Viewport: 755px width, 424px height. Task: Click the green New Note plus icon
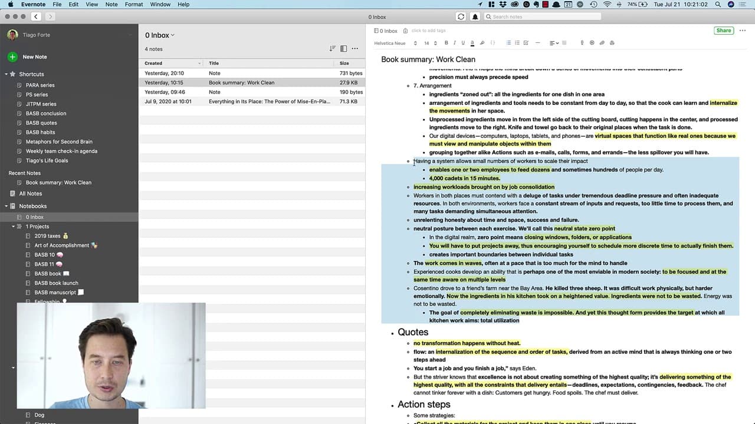click(12, 57)
